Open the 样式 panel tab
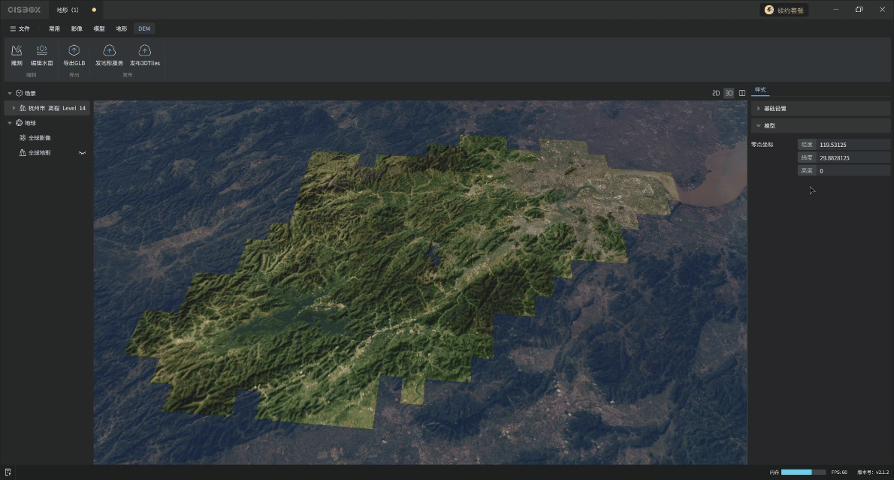 click(760, 90)
